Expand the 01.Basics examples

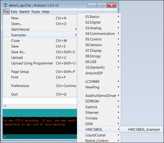(99, 17)
